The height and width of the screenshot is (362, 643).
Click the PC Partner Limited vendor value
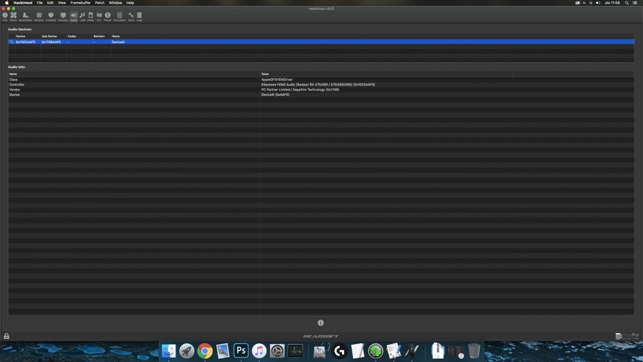point(300,89)
